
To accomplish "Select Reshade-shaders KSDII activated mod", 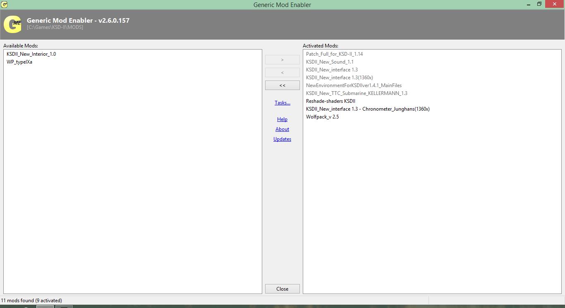I will point(330,101).
